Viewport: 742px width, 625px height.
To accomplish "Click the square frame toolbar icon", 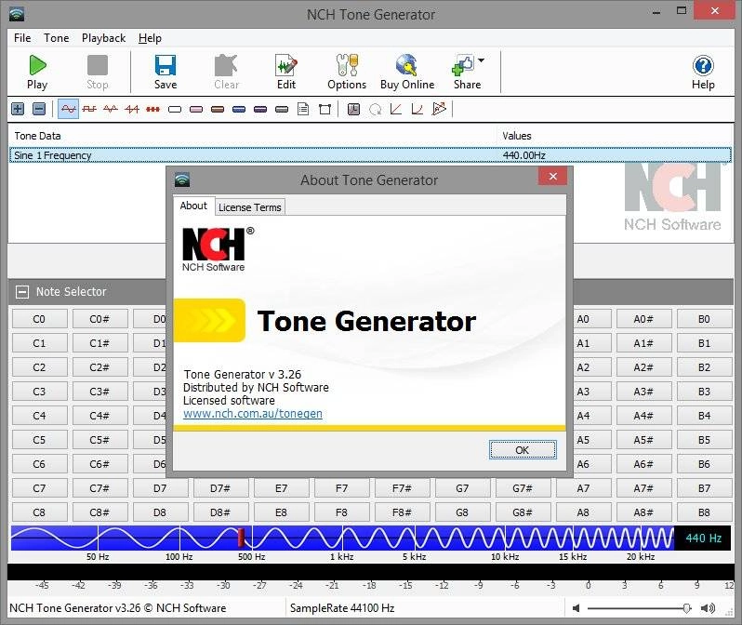I will coord(325,110).
